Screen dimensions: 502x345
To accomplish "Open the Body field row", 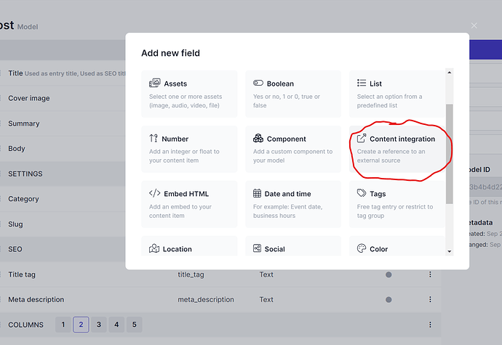I will 63,149.
